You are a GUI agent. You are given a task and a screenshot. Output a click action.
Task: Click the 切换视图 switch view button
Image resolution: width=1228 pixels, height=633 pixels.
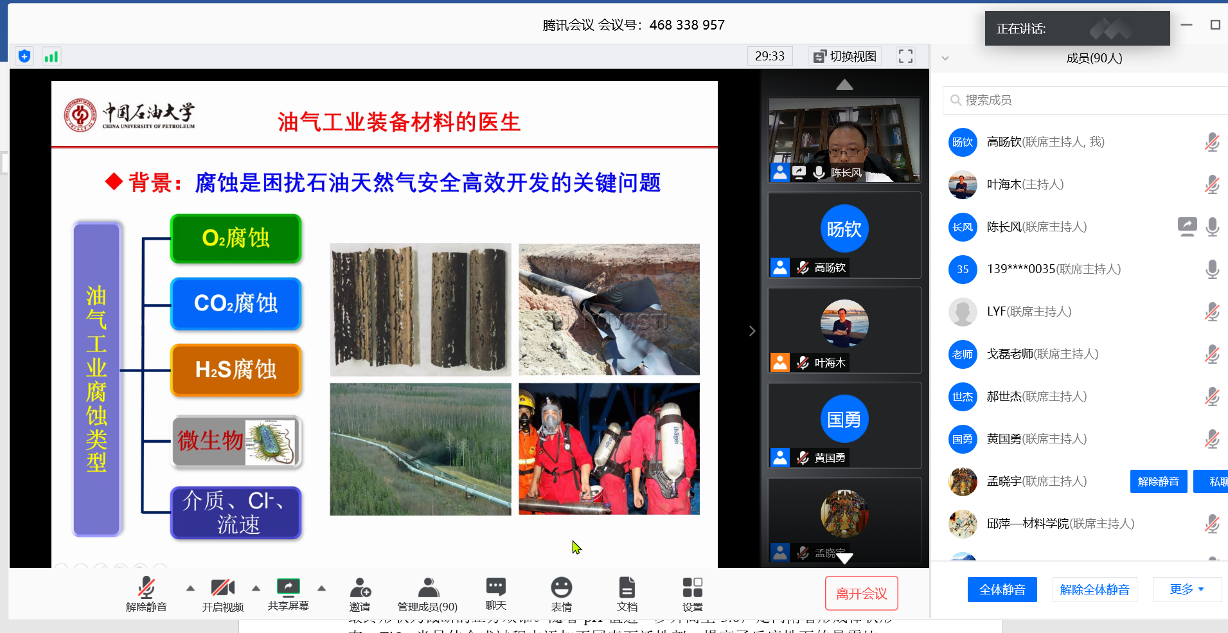[x=845, y=57]
